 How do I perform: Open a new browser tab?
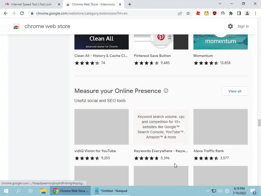pyautogui.click(x=130, y=4)
